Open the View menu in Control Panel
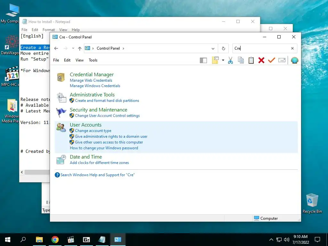Image resolution: width=328 pixels, height=246 pixels. (79, 60)
